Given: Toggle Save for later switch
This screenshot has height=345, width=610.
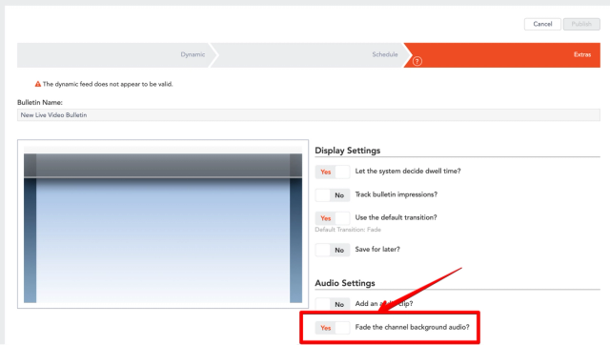Looking at the screenshot, I should click(333, 250).
